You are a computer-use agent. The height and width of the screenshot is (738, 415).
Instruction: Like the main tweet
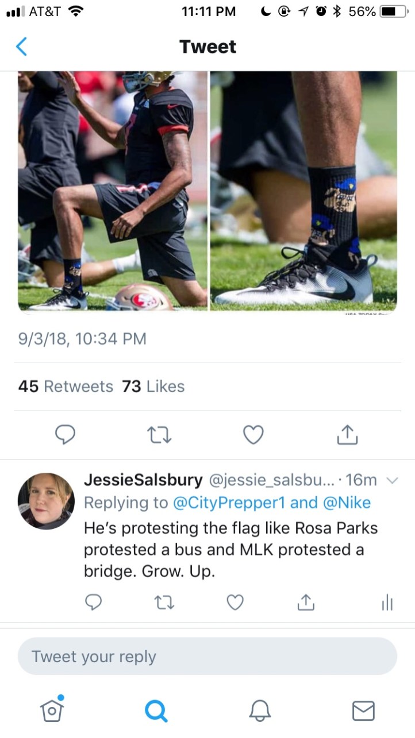252,435
